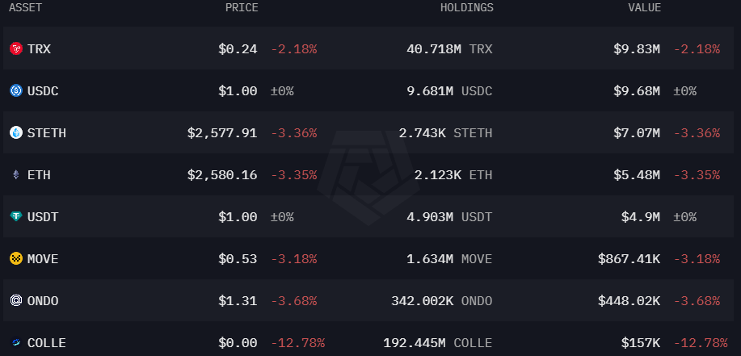The image size is (741, 356).
Task: Sort by PRICE column header
Action: (242, 7)
